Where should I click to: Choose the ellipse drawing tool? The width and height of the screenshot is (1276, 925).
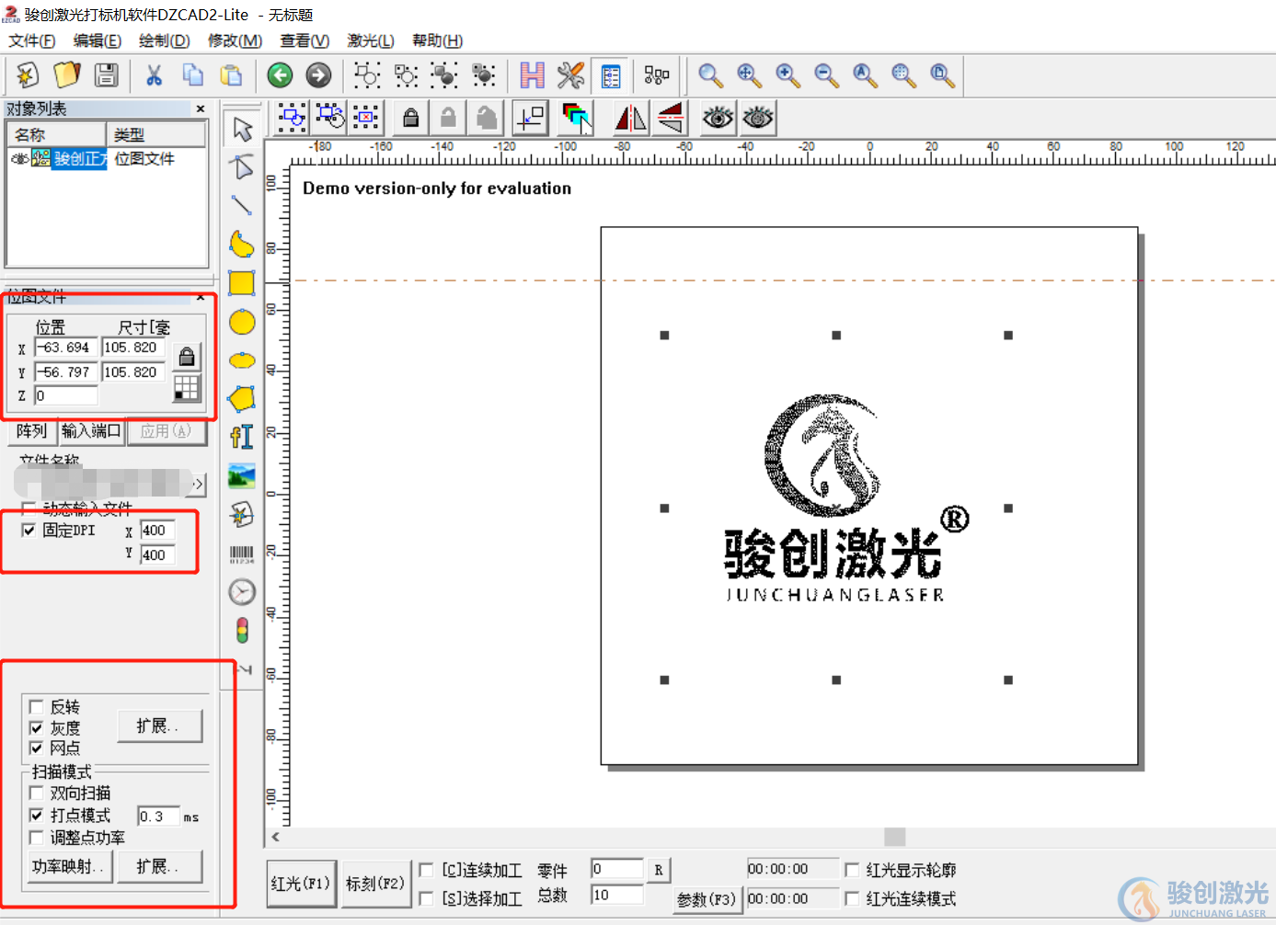pos(242,360)
